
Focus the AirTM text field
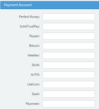(69, 75)
